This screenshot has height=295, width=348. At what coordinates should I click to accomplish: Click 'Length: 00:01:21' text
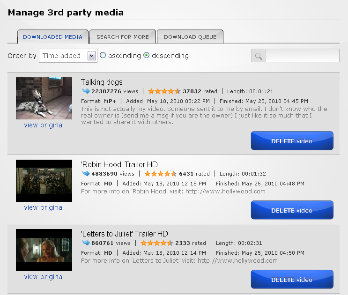pyautogui.click(x=250, y=91)
